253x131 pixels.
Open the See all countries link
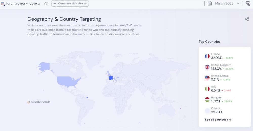(x=218, y=120)
